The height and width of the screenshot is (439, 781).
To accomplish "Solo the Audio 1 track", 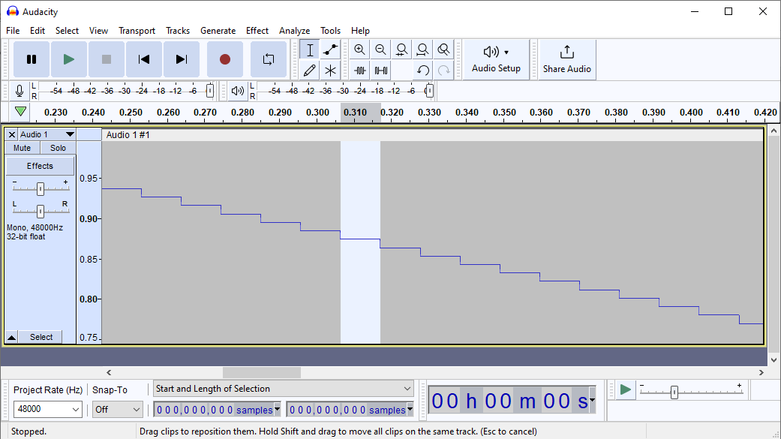I will point(59,149).
